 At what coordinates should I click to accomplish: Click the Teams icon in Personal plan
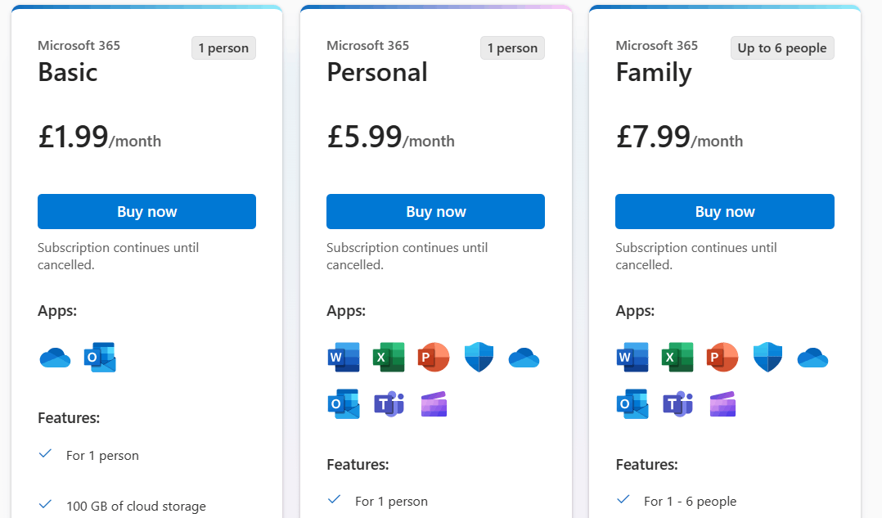point(389,404)
